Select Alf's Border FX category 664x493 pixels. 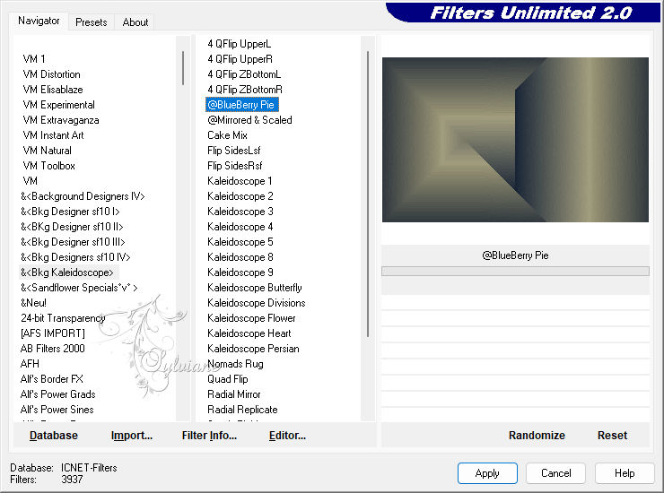(52, 379)
